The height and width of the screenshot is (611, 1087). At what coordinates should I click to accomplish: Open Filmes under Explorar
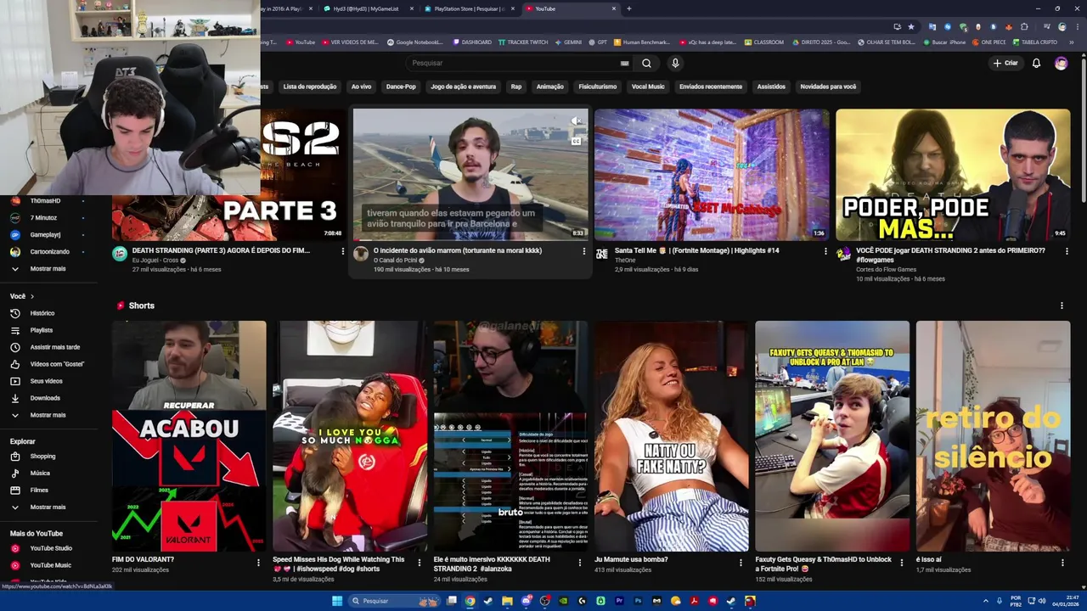click(x=39, y=490)
